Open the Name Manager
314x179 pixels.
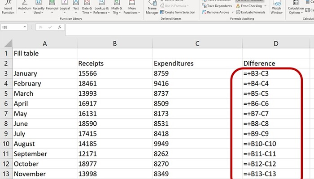[152, 8]
